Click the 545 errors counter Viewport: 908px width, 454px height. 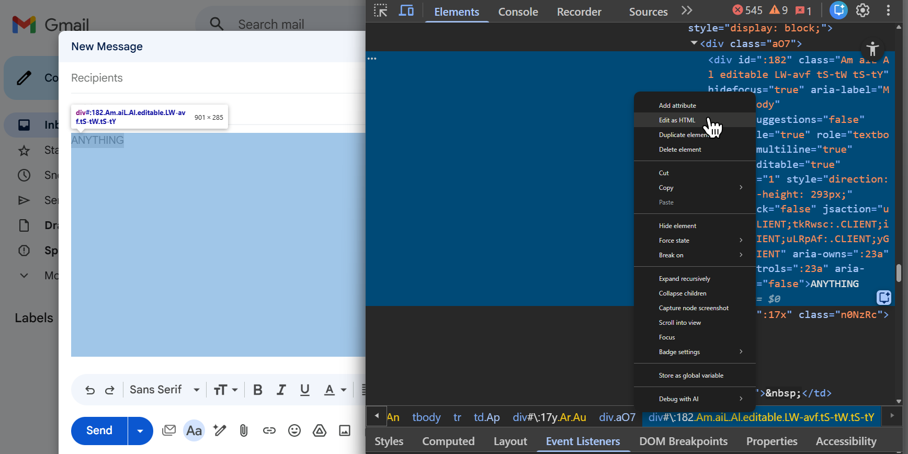(x=747, y=10)
